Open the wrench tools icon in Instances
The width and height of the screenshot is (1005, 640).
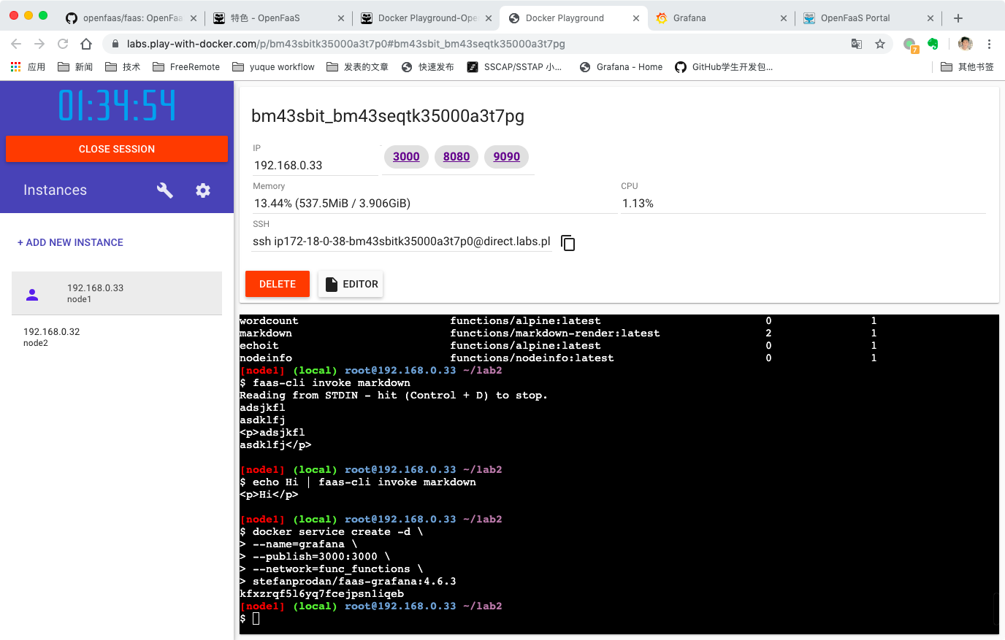[x=165, y=190]
